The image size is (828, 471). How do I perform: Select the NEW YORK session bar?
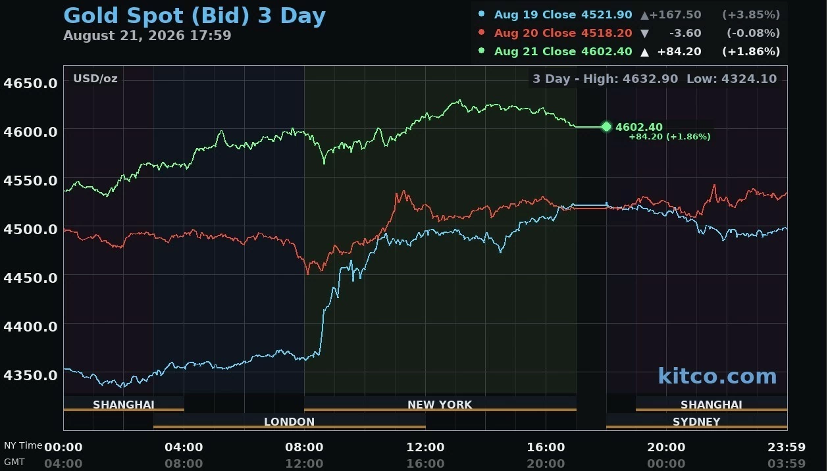tap(440, 404)
